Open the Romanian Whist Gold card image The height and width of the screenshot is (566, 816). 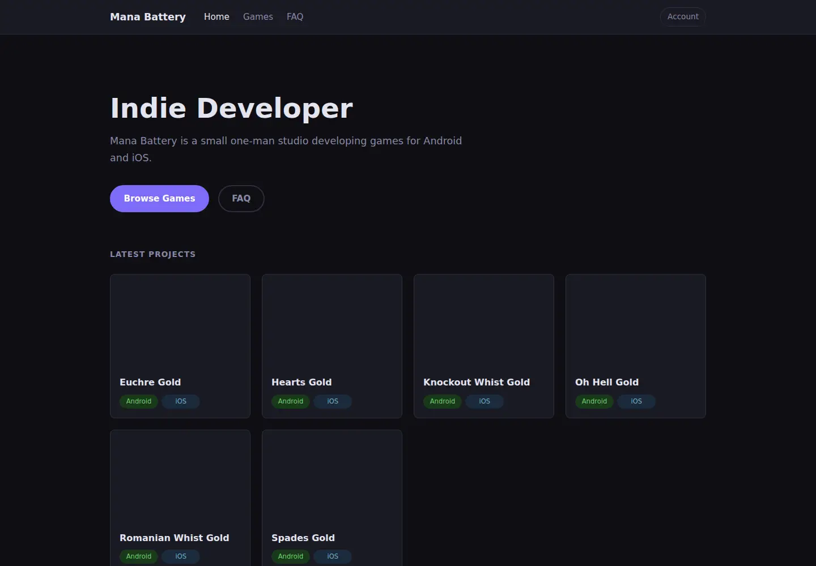pyautogui.click(x=180, y=477)
